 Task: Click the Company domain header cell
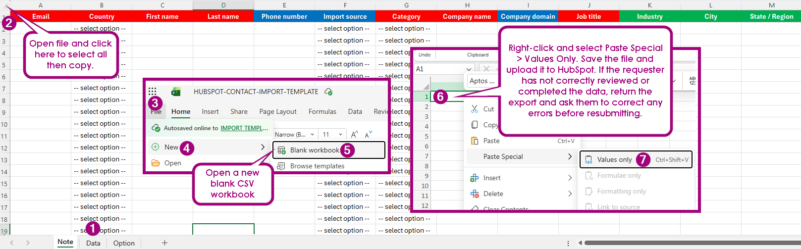point(528,16)
